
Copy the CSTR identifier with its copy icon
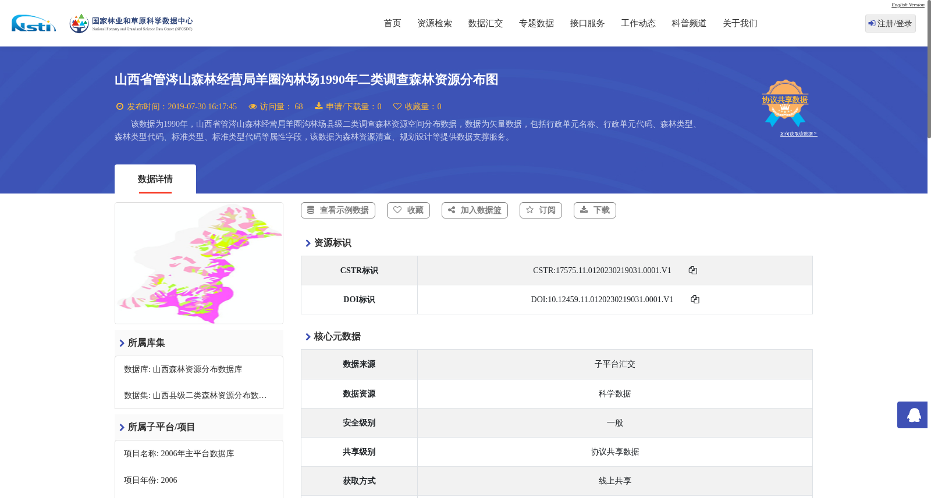click(692, 270)
